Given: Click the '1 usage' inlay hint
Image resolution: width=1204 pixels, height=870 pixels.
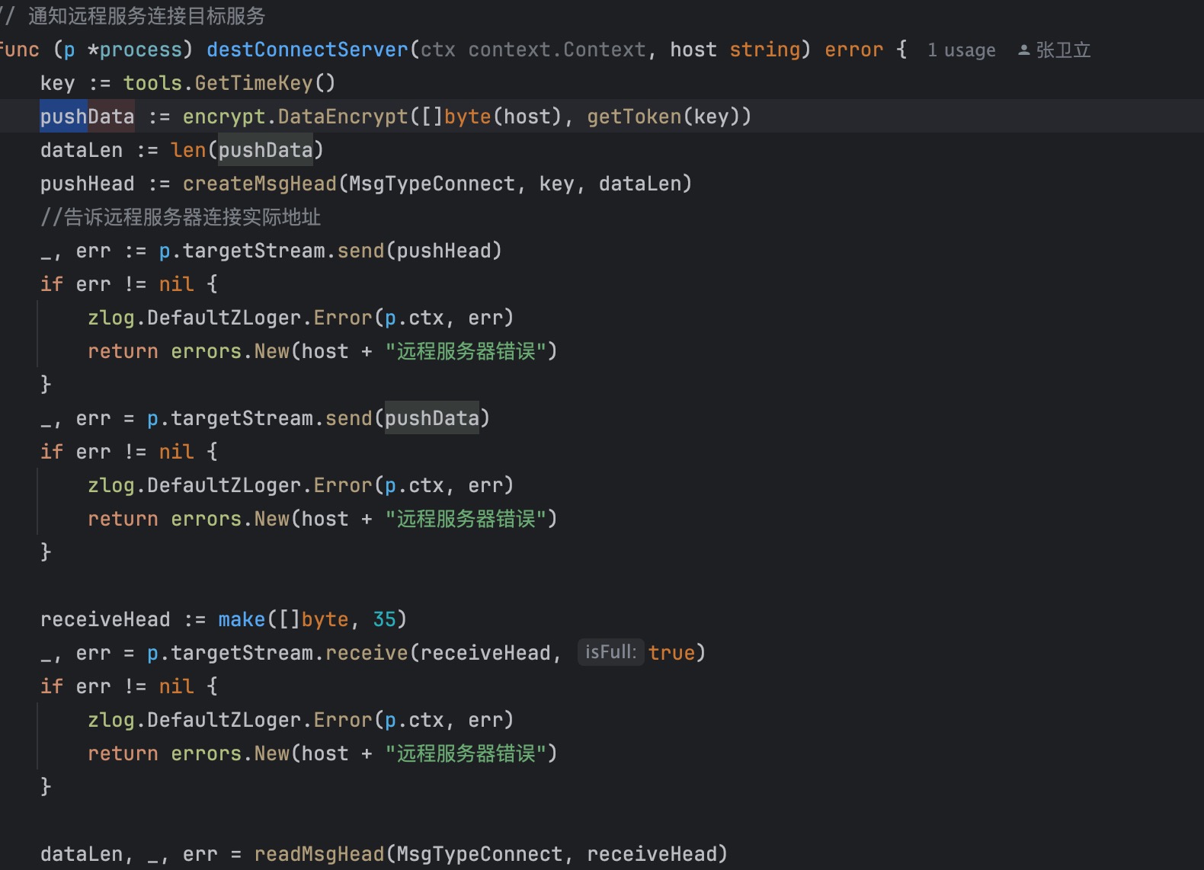Looking at the screenshot, I should click(x=961, y=50).
